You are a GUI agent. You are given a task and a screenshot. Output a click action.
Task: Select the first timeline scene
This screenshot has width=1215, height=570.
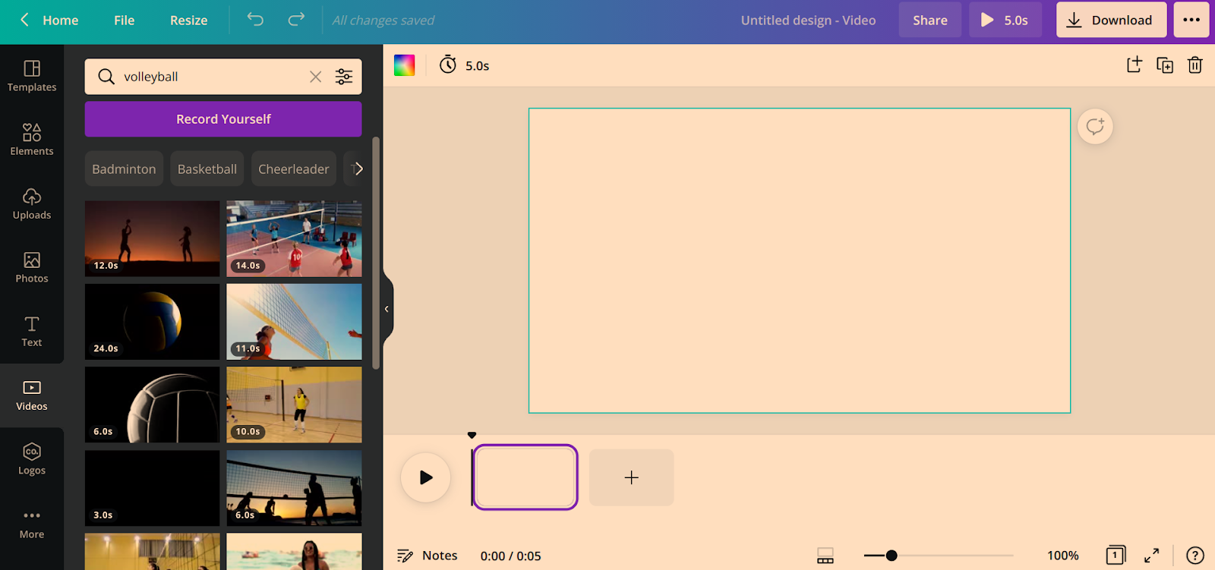pyautogui.click(x=525, y=477)
